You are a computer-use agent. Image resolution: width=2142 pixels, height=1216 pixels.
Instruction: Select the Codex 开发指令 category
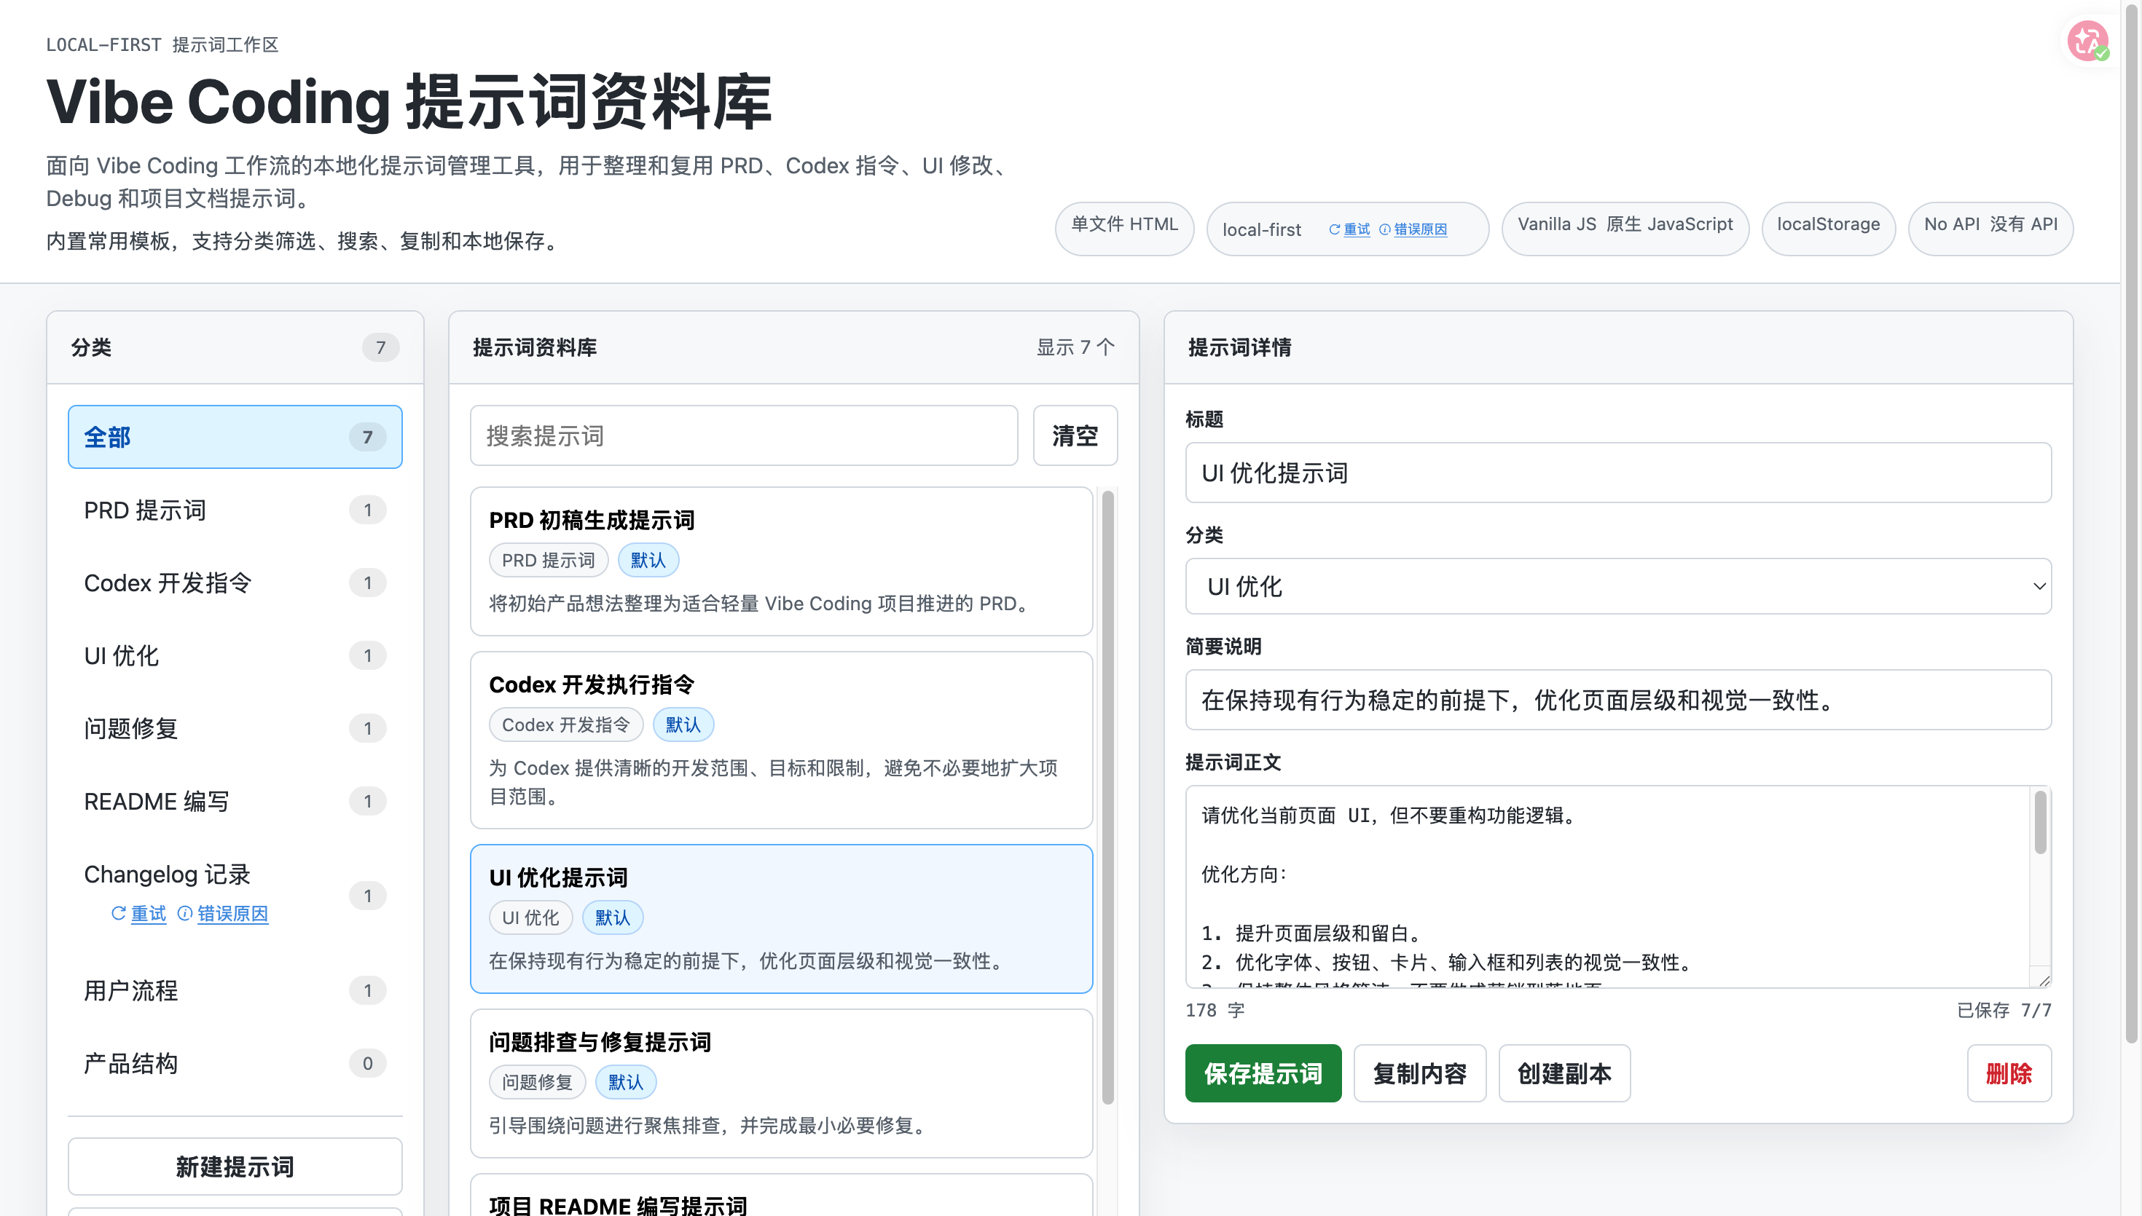(x=235, y=583)
